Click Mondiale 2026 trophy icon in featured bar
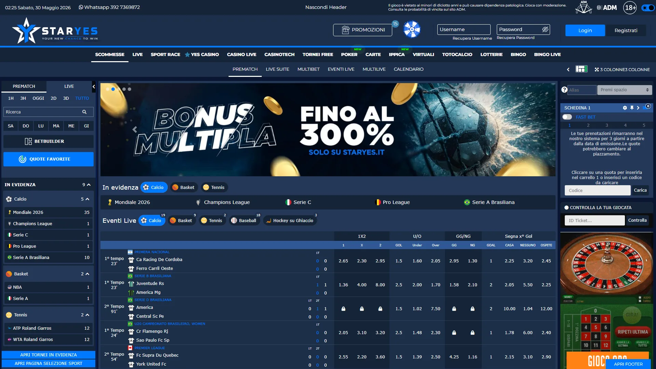Screen dimensions: 656x369 [x=110, y=202]
